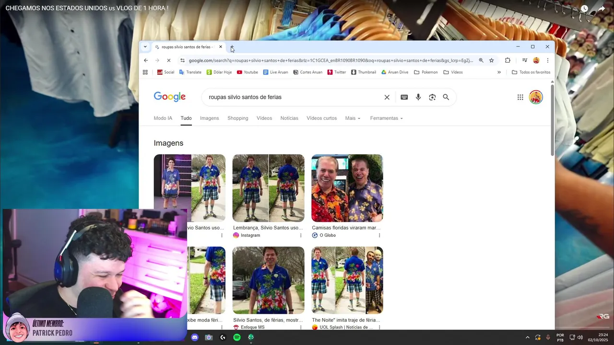The height and width of the screenshot is (345, 614).
Task: Click the Google logo
Action: pyautogui.click(x=170, y=97)
